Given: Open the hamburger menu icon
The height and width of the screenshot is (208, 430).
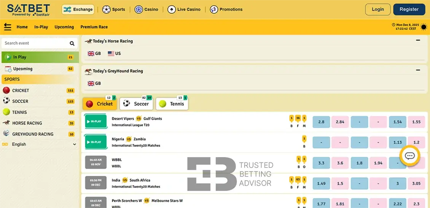Looking at the screenshot, I should (8, 27).
